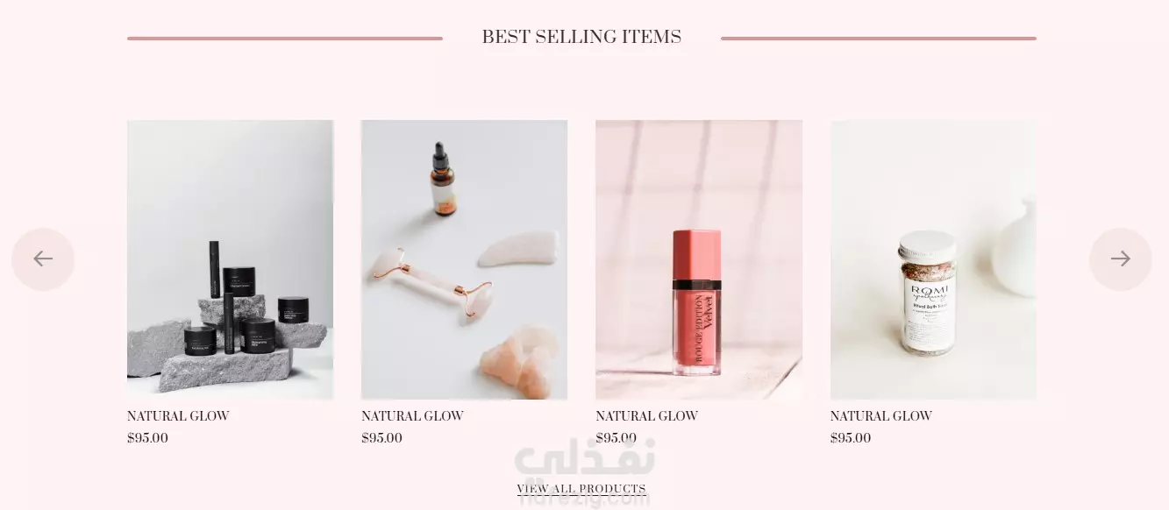Open the face roller product image
The width and height of the screenshot is (1169, 510).
[x=464, y=259]
